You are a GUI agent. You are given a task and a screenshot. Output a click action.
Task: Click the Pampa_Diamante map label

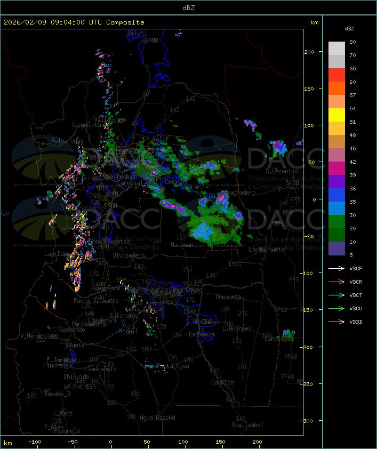pos(96,301)
